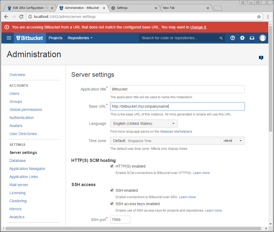This screenshot has width=274, height=232.
Task: Click the browser forward arrow
Action: pyautogui.click(x=14, y=17)
